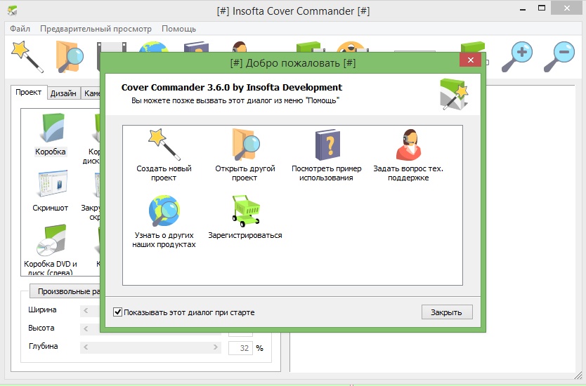
Task: Open Посмотреть пример использования book icon
Action: 327,156
